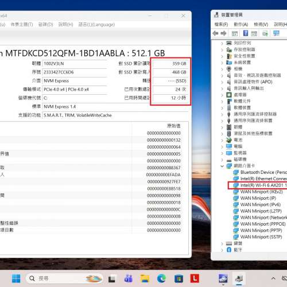
Task: Open the 檔案(F) menu in Device Manager
Action: 222,25
